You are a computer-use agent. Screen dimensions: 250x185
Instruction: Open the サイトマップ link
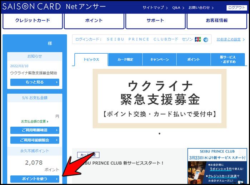(x=153, y=8)
